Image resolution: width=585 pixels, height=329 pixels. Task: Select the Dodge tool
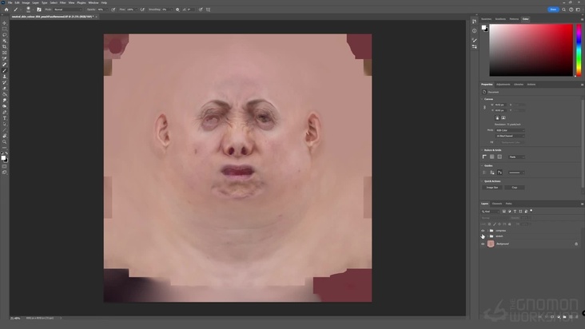(5, 106)
